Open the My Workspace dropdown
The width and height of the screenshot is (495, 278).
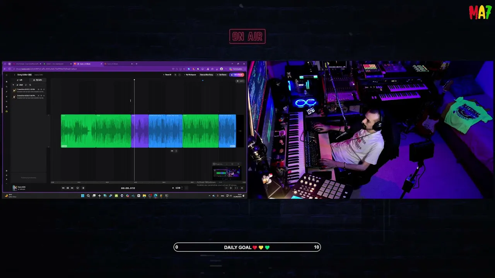click(191, 75)
